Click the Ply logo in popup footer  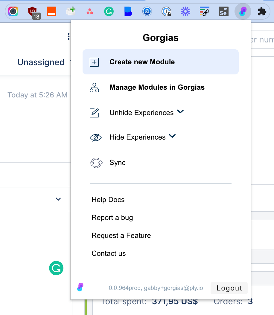80,287
